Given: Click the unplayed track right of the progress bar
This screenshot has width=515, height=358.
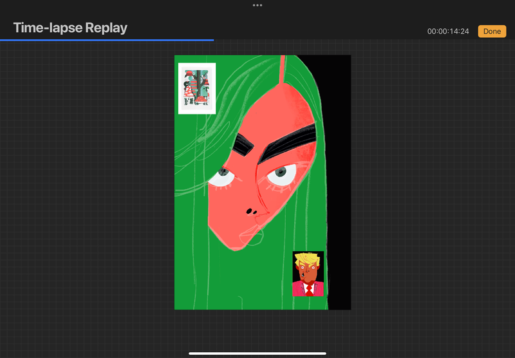Looking at the screenshot, I should [x=360, y=40].
